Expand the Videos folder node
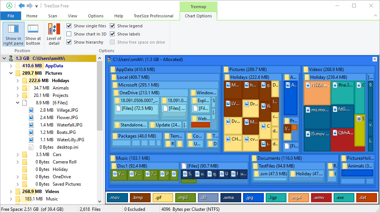380x213 pixels. coord(11,192)
